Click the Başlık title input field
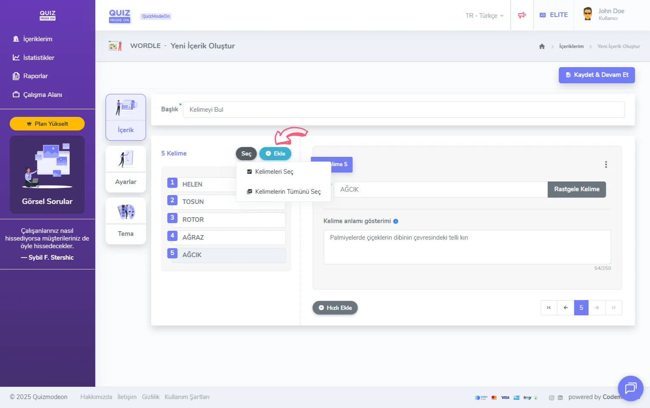 403,110
